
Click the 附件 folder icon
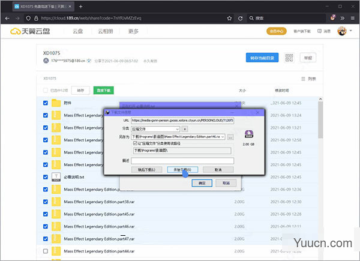pyautogui.click(x=56, y=103)
